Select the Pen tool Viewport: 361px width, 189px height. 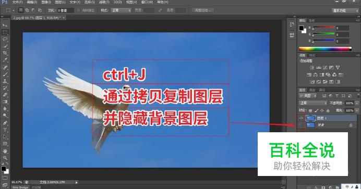[x=5, y=123]
